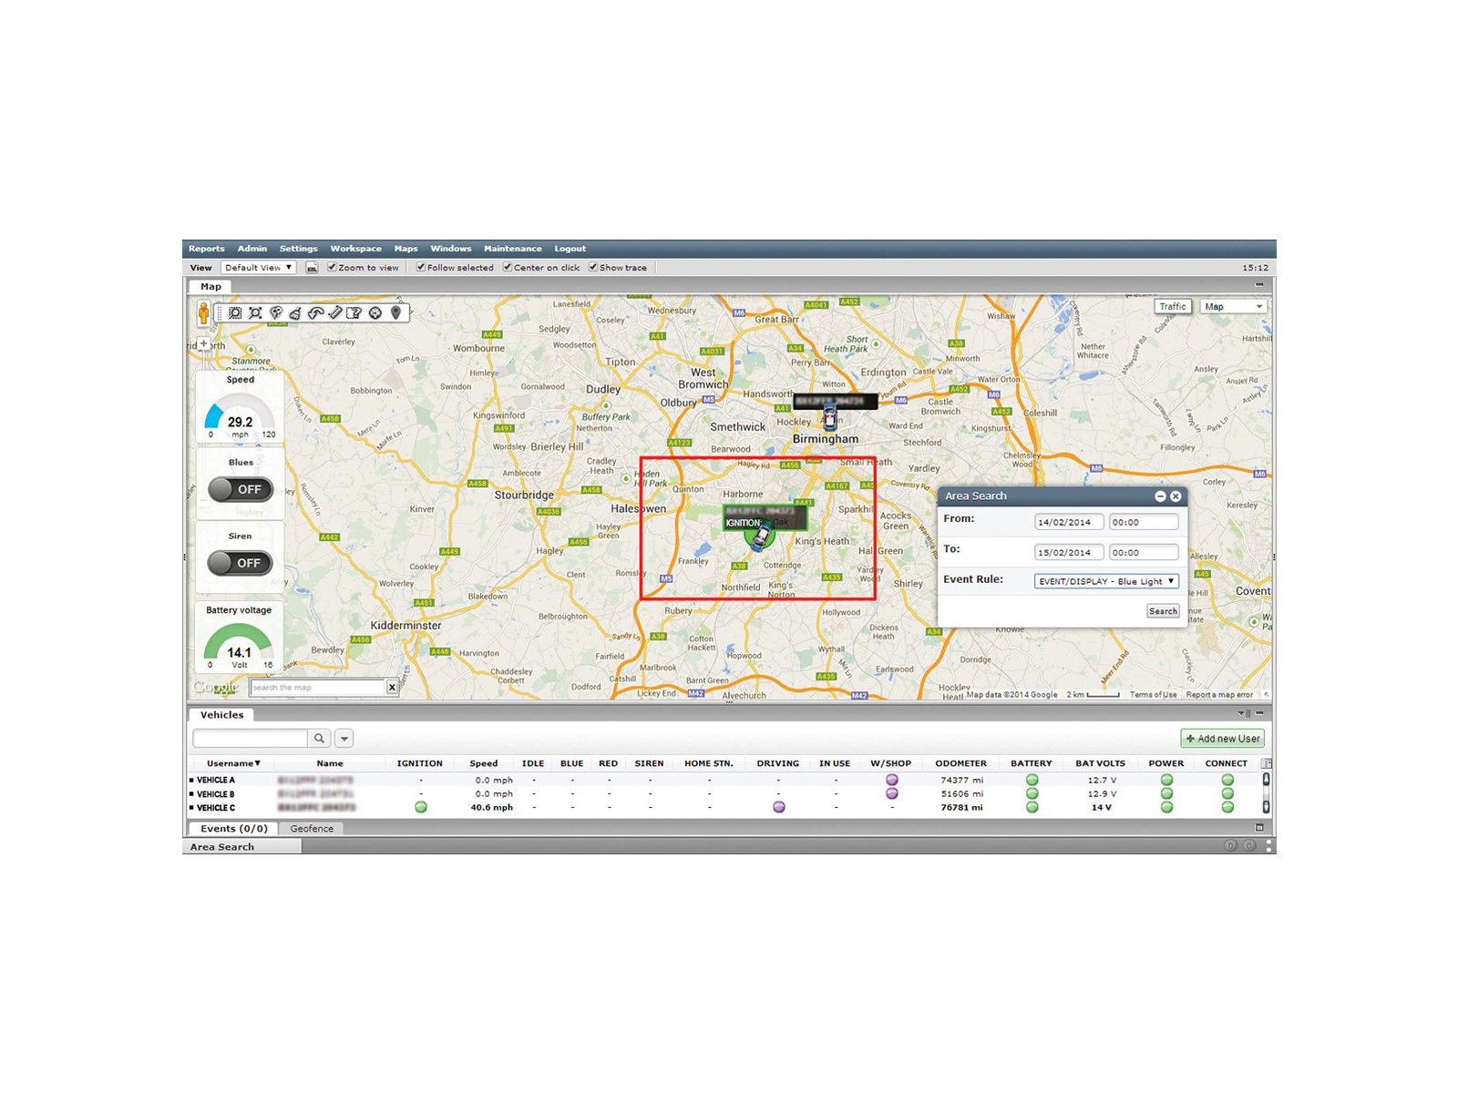Select the ruler measure tool on map toolbar
The image size is (1458, 1093).
click(335, 313)
